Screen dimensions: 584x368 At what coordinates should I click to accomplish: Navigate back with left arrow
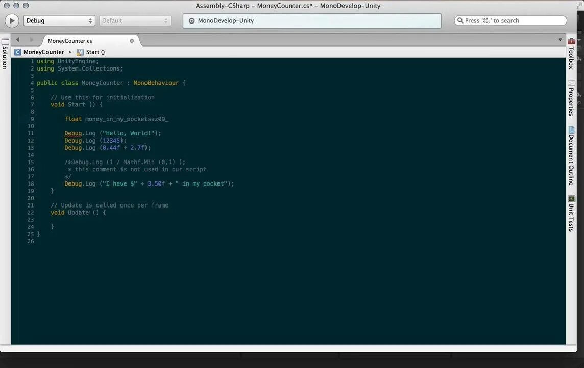(17, 39)
